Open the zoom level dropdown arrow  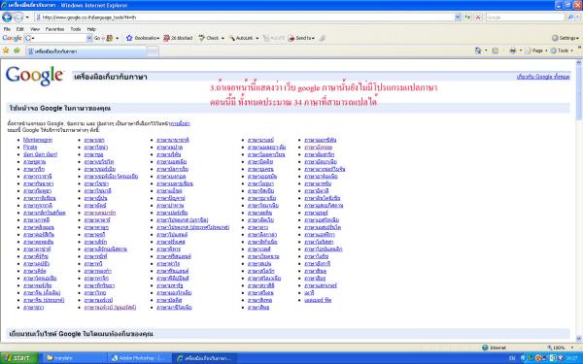pos(572,347)
